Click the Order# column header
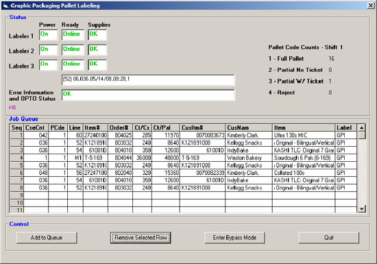 tap(120, 128)
